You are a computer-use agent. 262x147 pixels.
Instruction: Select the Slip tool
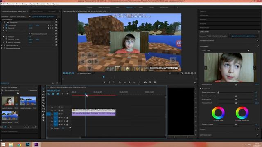click(43, 109)
